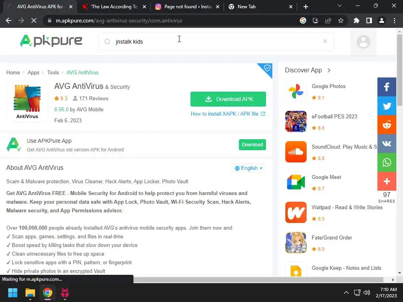Share on WhatsApp
403x302 pixels.
[x=386, y=162]
